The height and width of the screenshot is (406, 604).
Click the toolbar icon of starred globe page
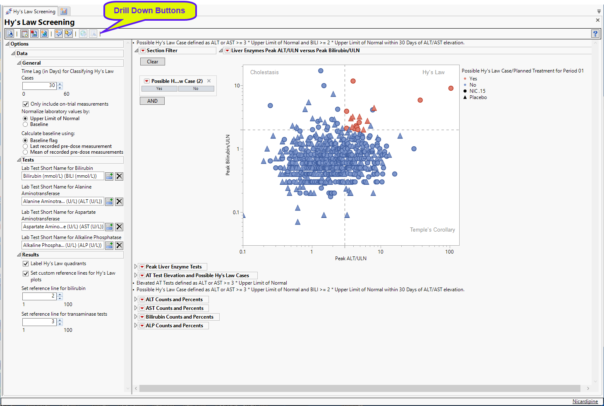(44, 34)
